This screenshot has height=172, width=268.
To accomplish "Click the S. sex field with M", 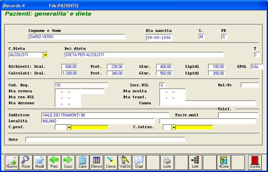I will [x=202, y=37].
